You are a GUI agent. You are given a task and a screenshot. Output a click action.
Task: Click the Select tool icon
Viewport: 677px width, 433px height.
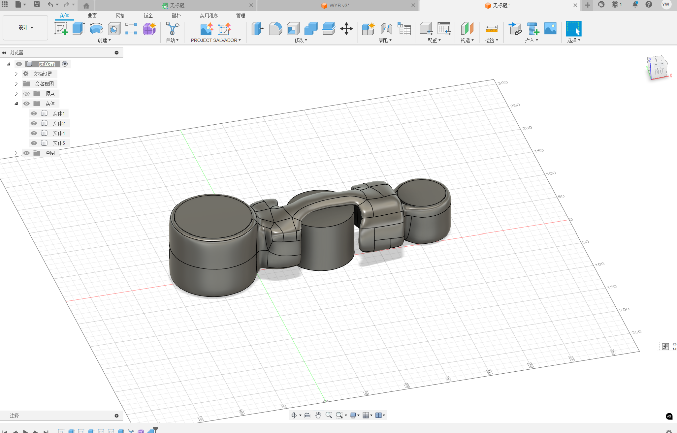pos(574,29)
